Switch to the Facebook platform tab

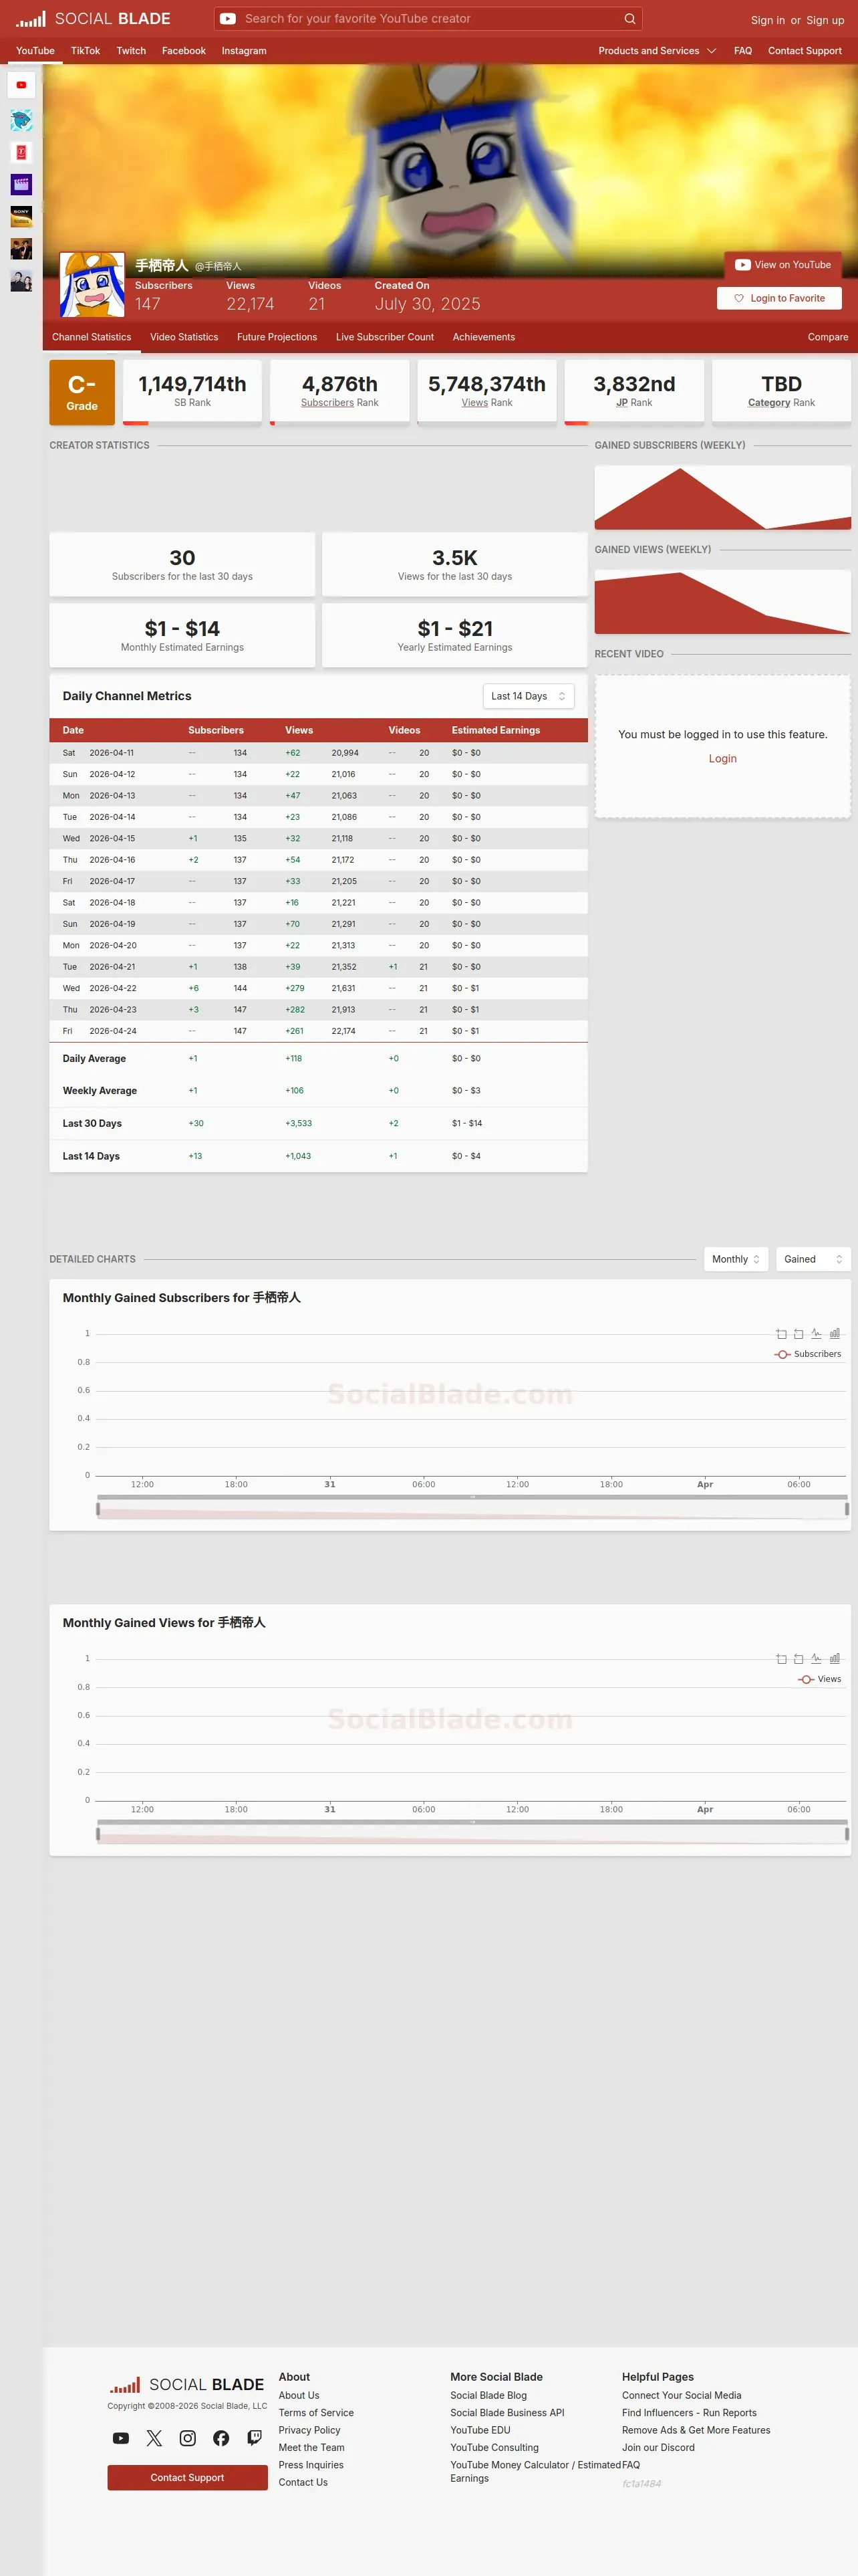pyautogui.click(x=184, y=51)
